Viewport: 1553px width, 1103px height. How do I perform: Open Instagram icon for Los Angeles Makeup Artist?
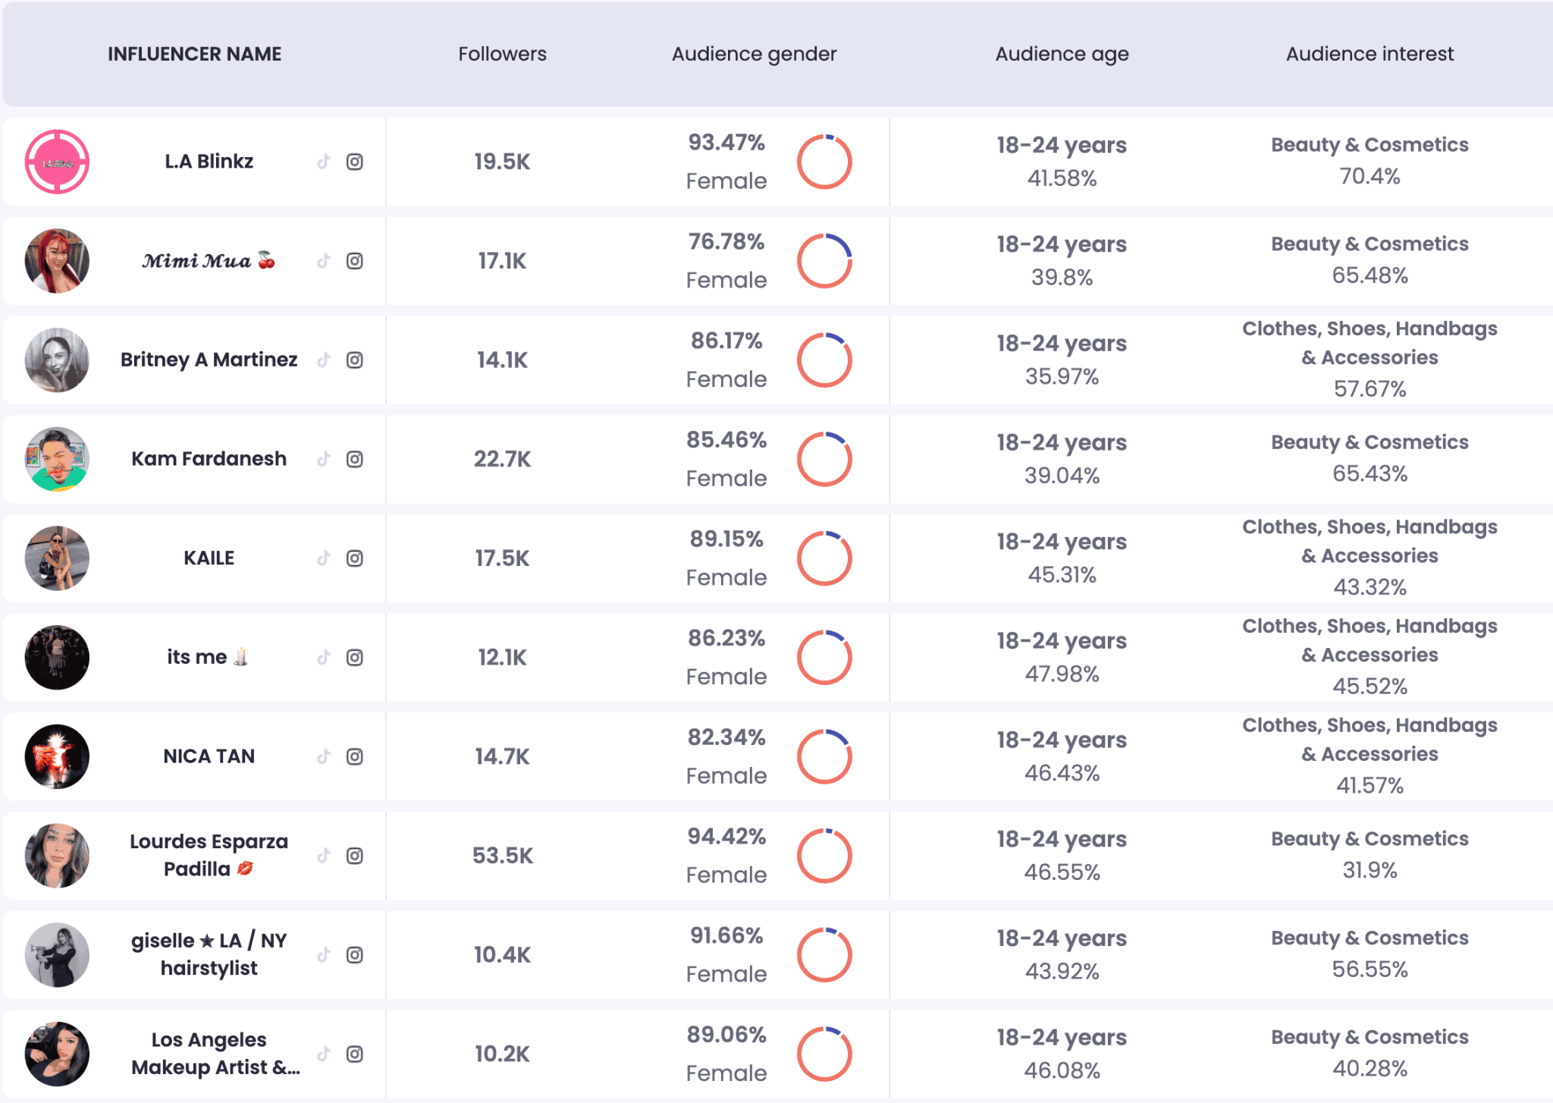coord(354,1054)
